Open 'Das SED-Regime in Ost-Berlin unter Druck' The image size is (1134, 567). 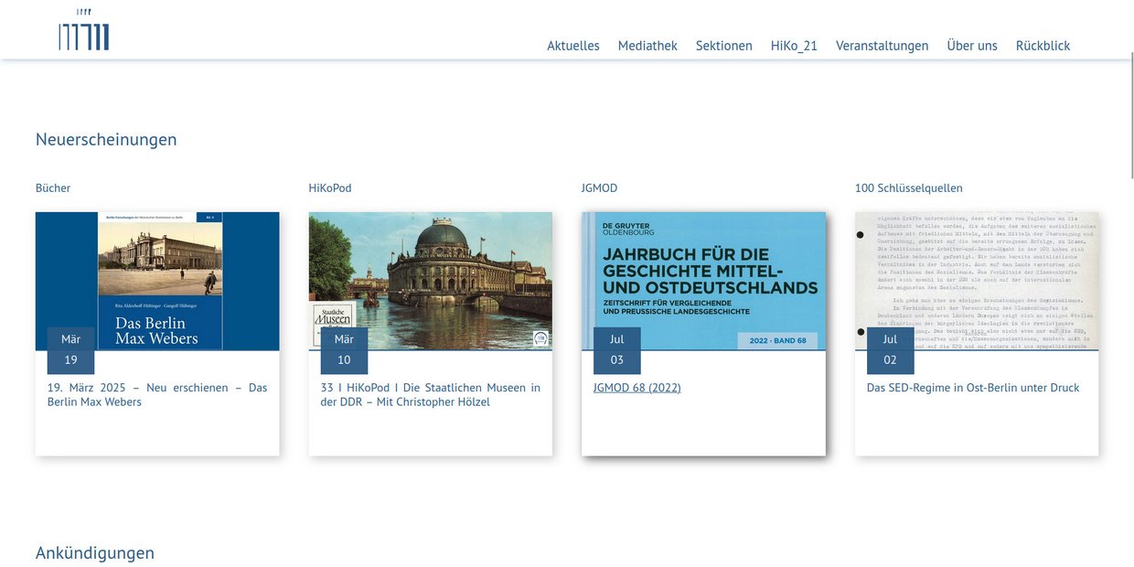(973, 387)
